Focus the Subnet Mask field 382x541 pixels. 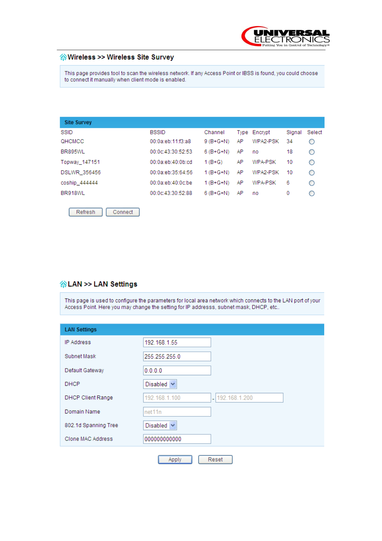tap(177, 357)
